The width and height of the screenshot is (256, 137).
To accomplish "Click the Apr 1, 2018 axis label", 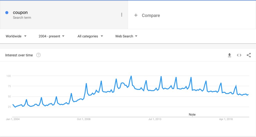I will 226,119.
